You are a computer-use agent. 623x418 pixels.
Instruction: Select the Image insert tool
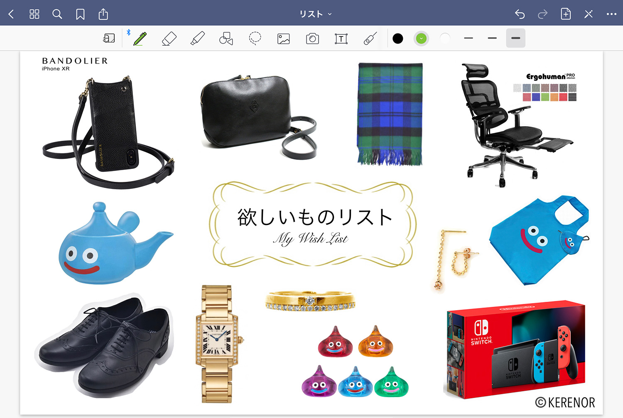pyautogui.click(x=284, y=39)
